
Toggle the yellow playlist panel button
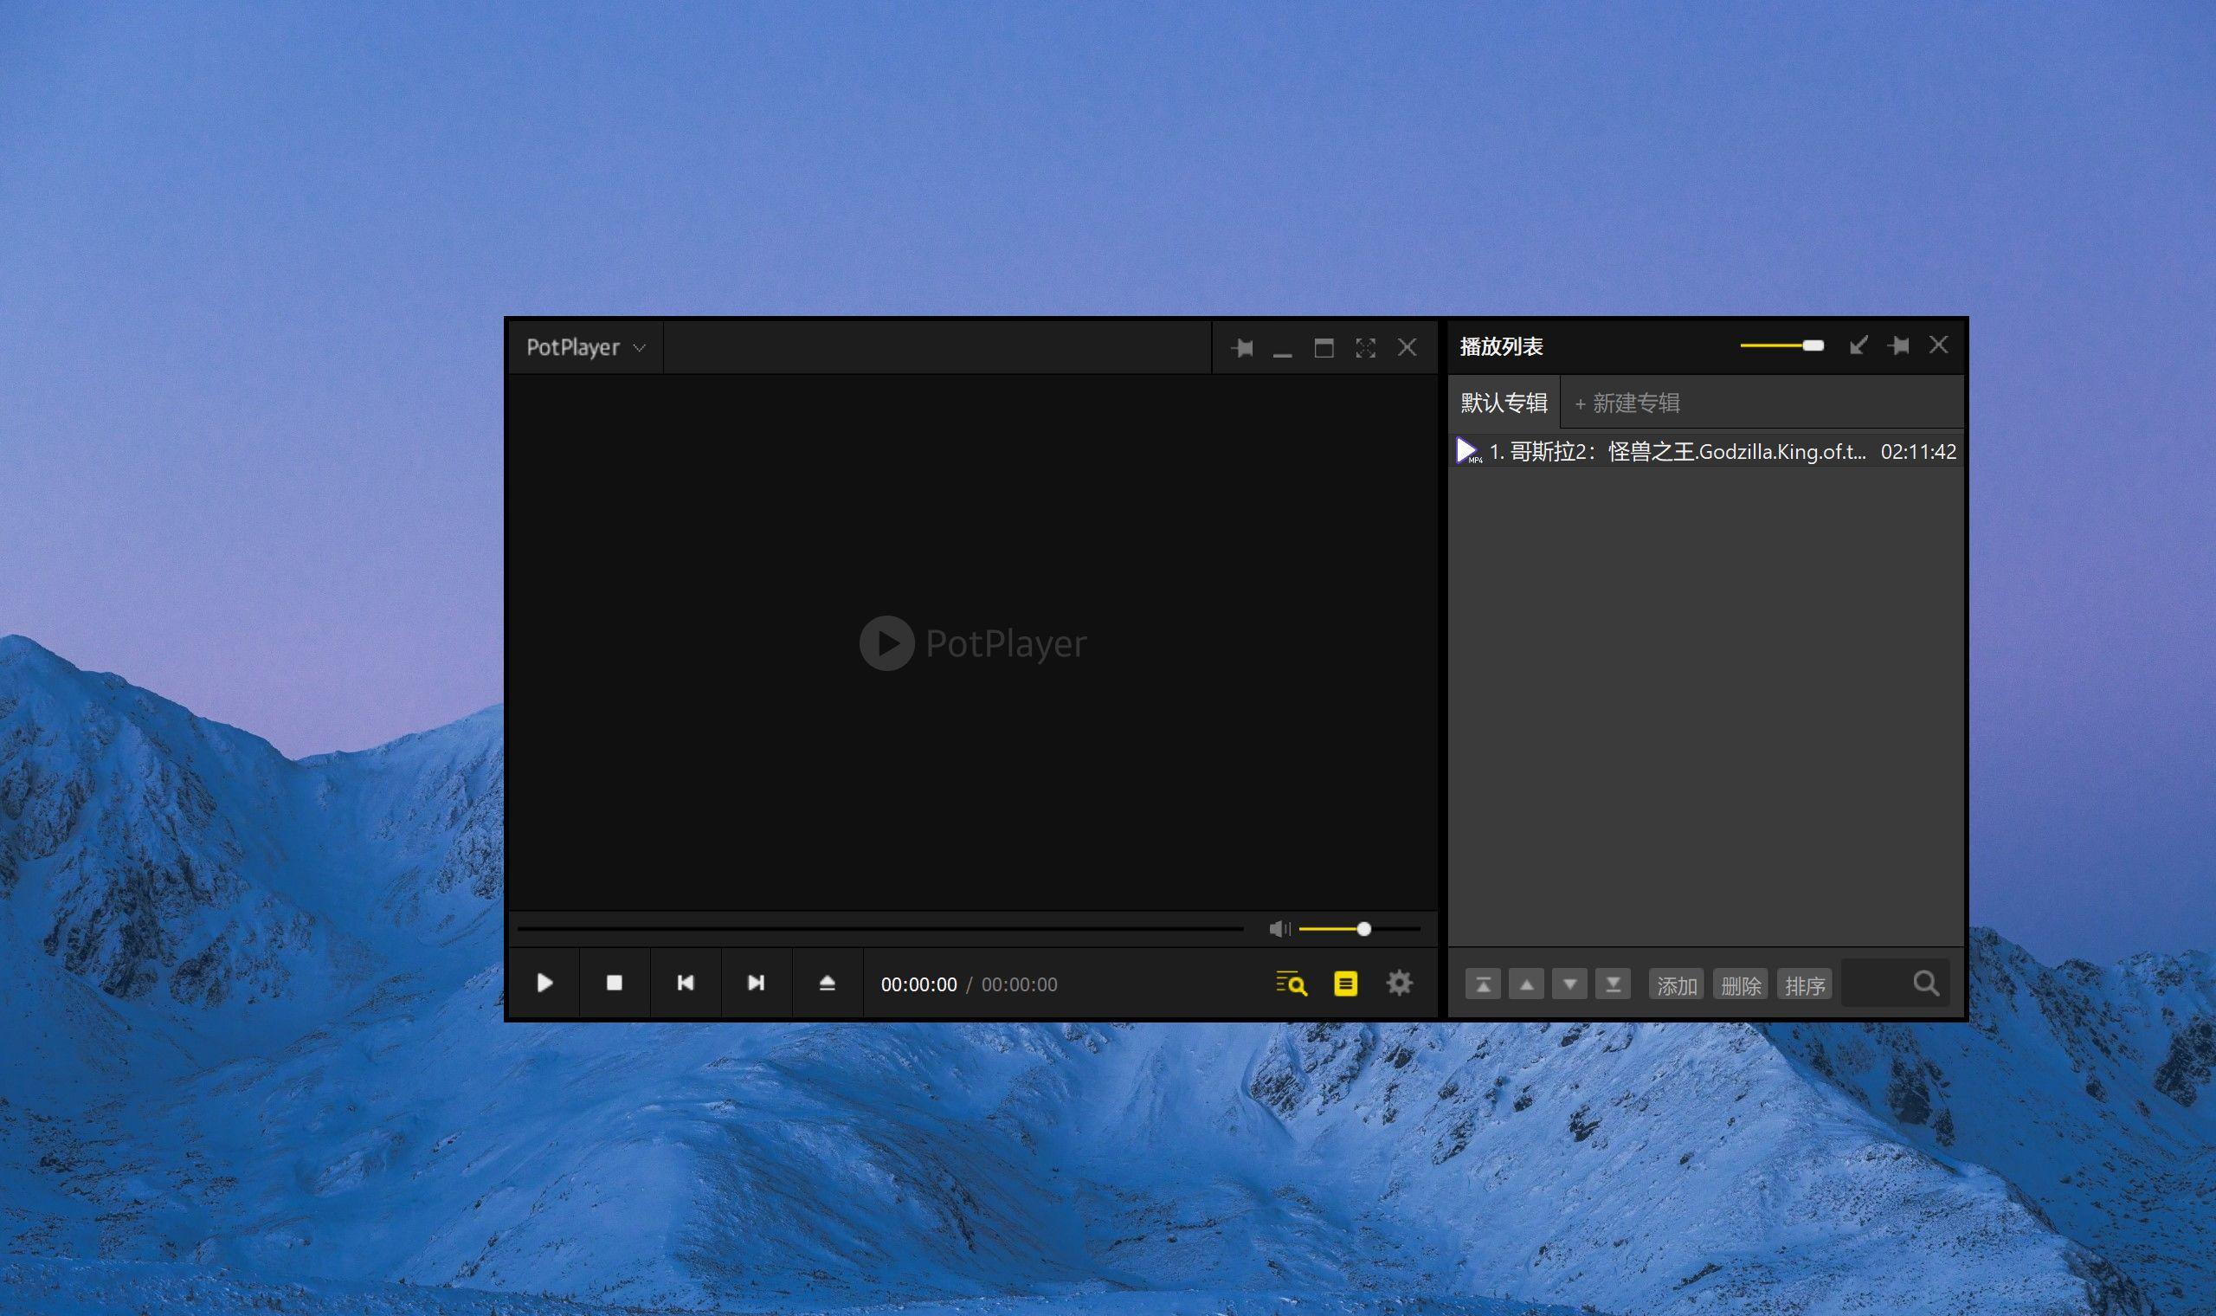tap(1345, 984)
